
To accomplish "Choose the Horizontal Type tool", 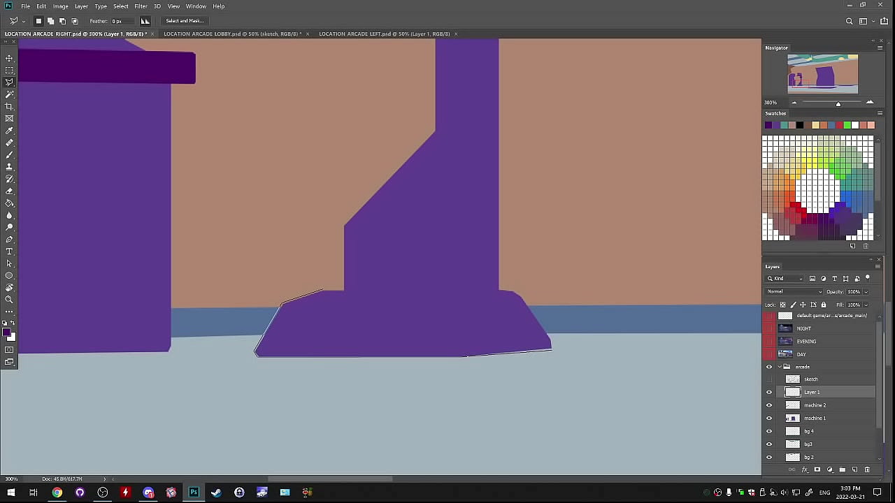I will coord(9,251).
